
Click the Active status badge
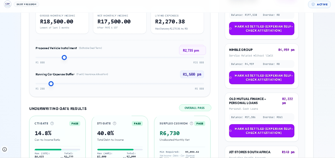point(319,4)
